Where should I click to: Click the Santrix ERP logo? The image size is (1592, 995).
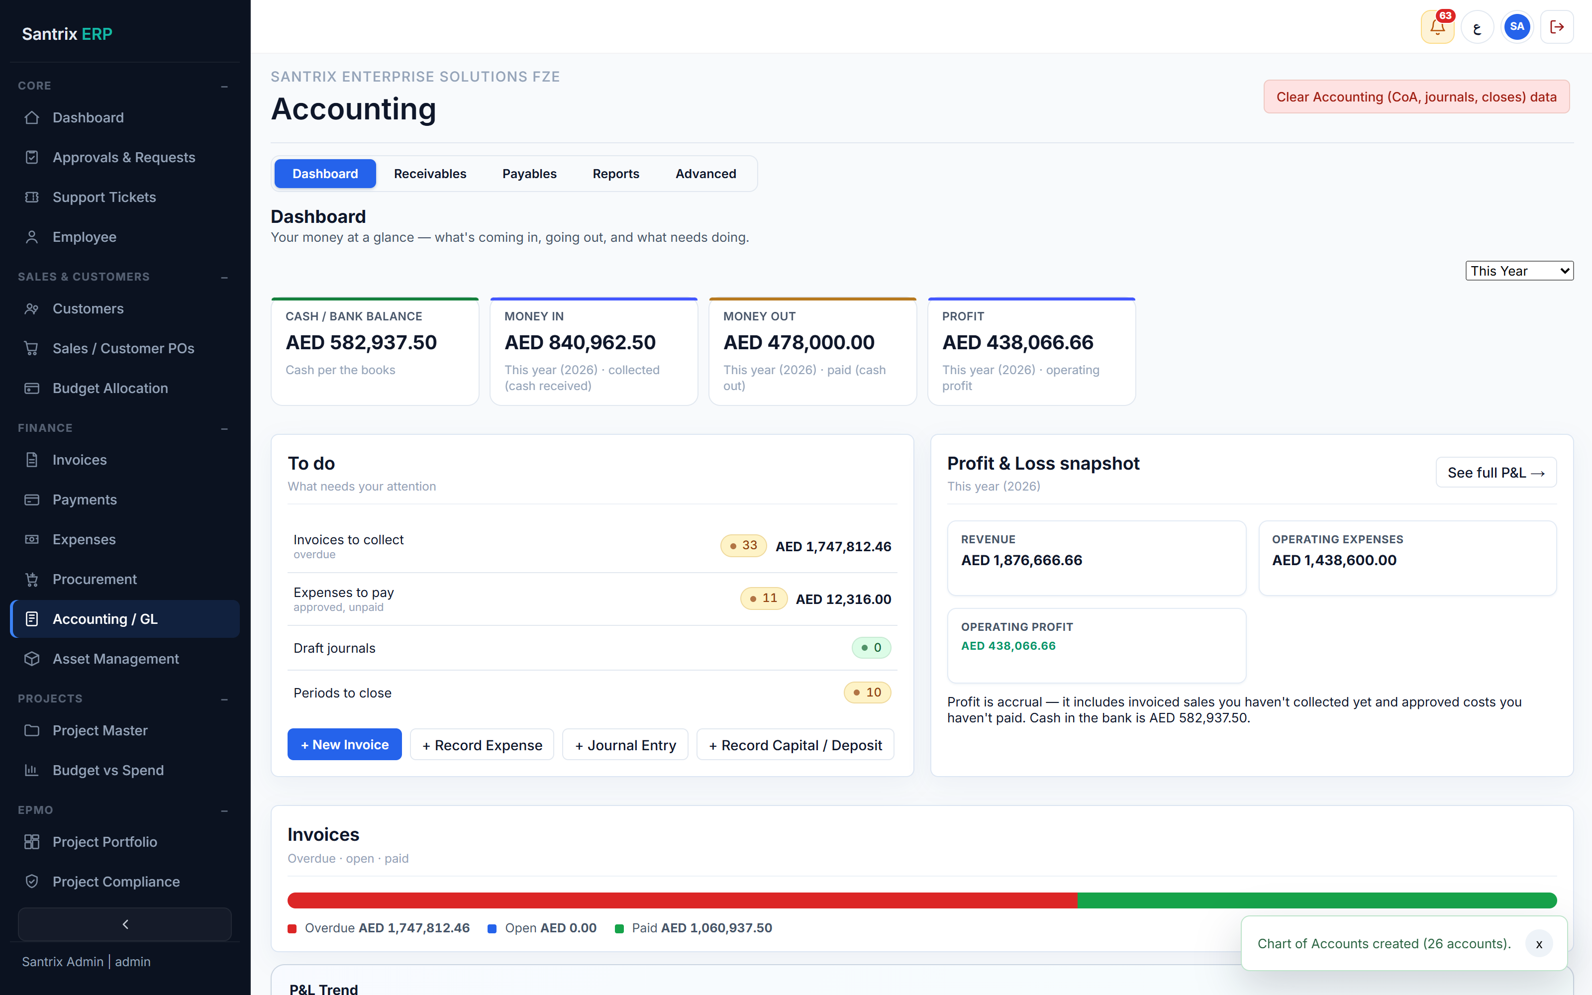(67, 33)
